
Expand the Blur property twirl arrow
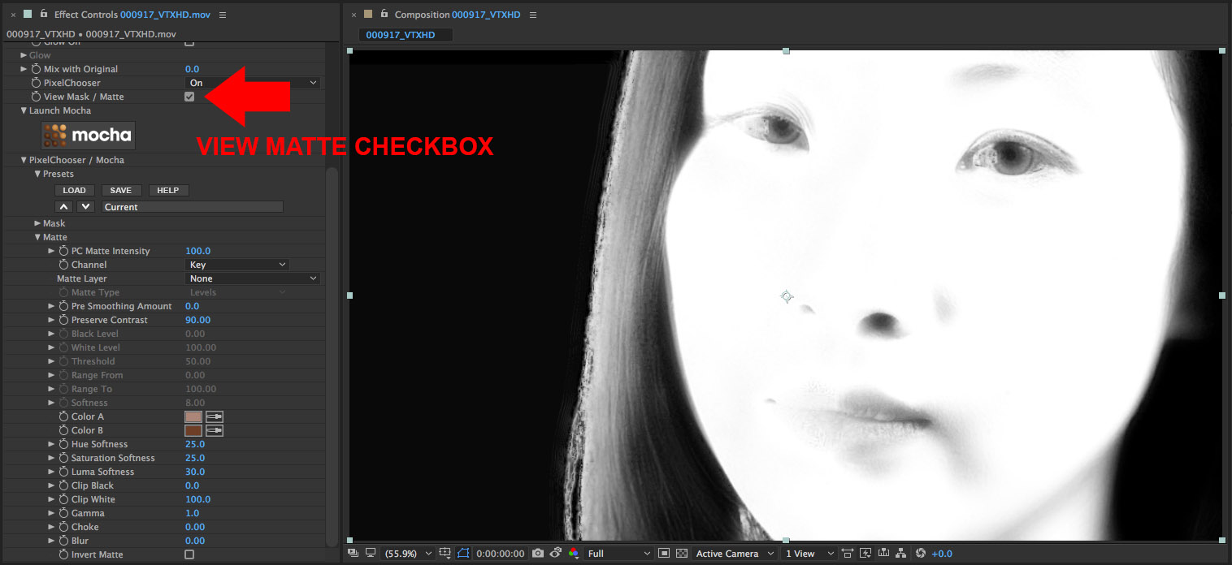coord(52,541)
